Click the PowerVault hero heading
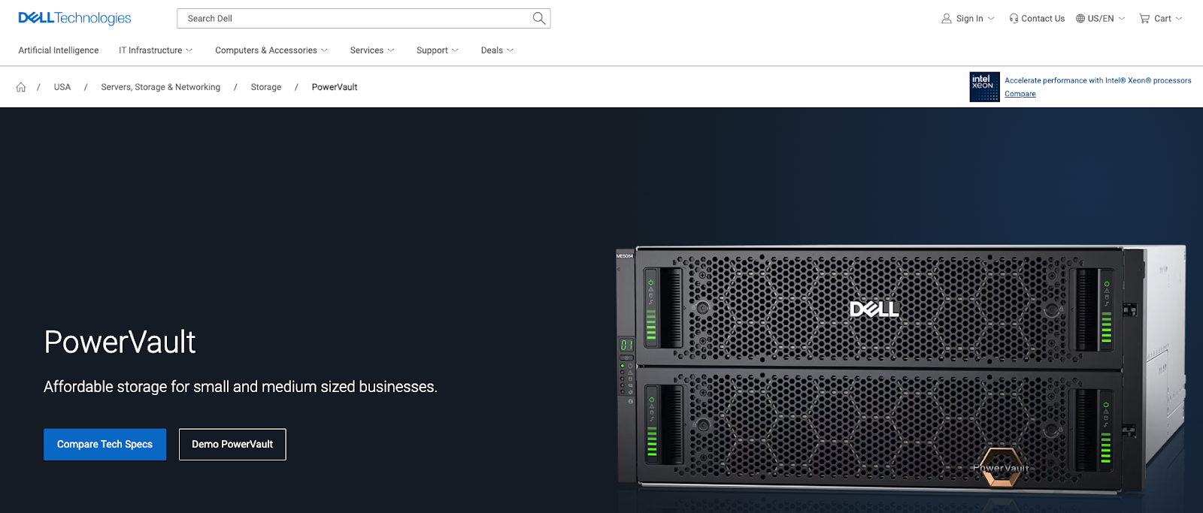The width and height of the screenshot is (1203, 513). click(120, 343)
